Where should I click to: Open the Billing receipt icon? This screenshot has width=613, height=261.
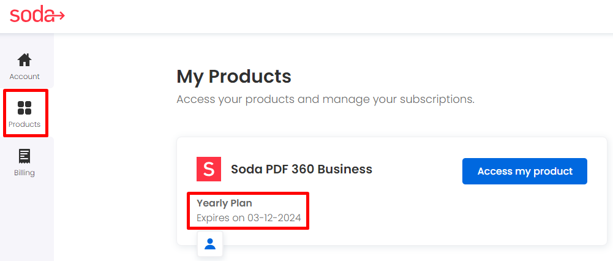click(x=24, y=156)
